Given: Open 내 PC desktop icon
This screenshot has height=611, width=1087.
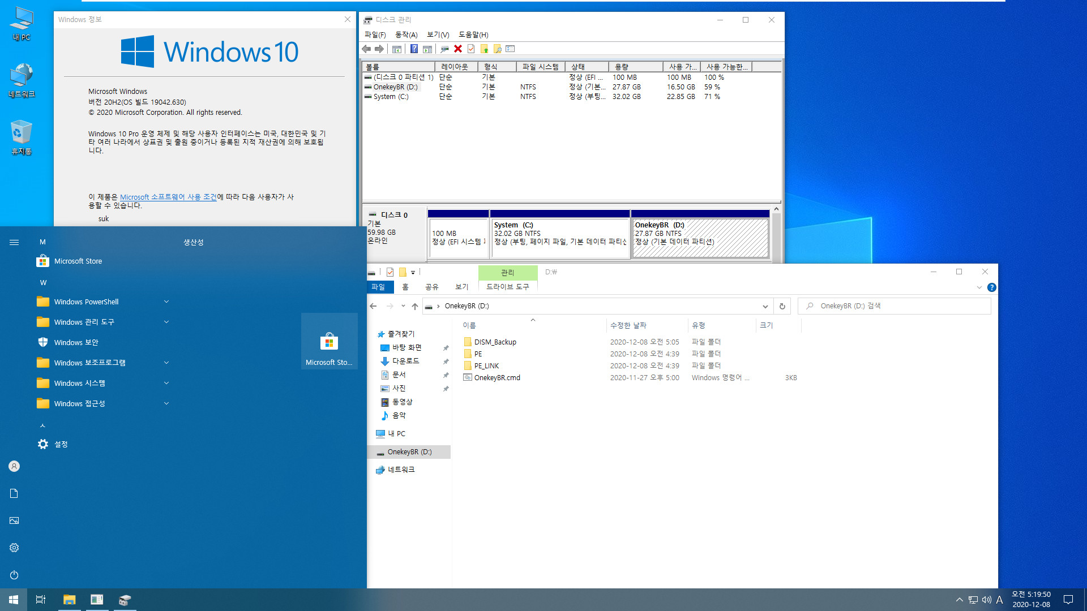Looking at the screenshot, I should click(22, 24).
